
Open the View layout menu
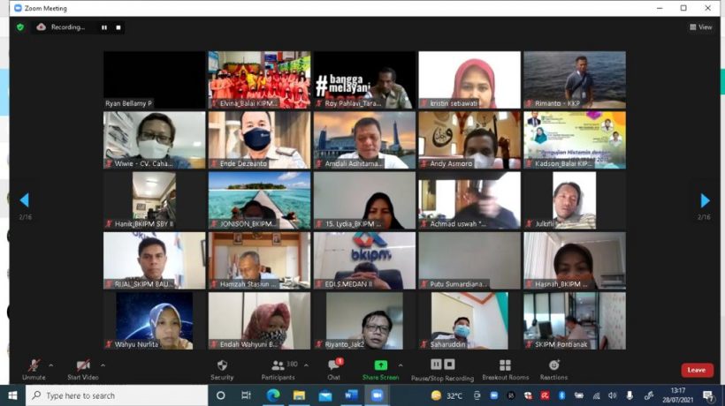point(701,27)
